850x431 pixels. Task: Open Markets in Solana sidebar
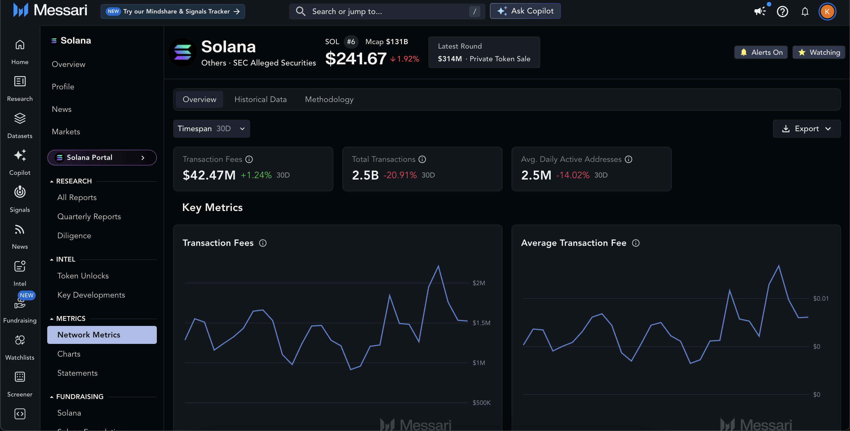66,131
